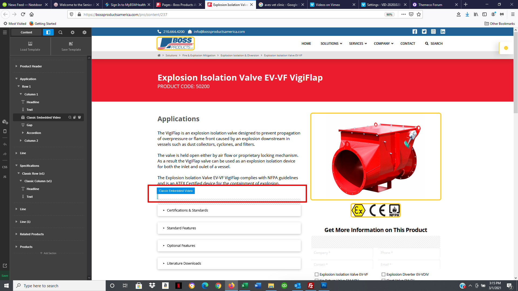
Task: Switch to News Feed — Nextdoor tab
Action: [25, 5]
